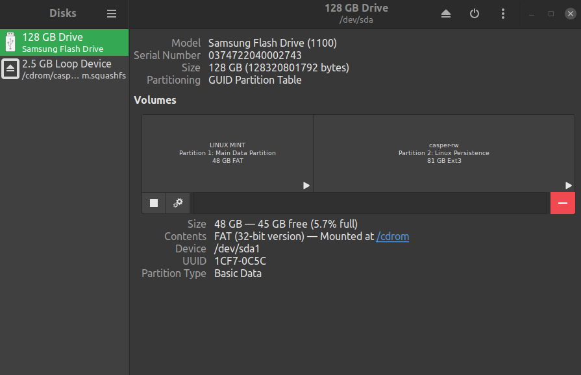The height and width of the screenshot is (375, 581).
Task: Click /dev/sda subtitle in header
Action: pos(356,19)
